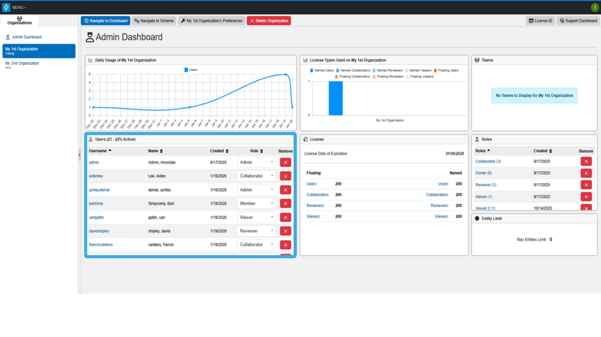Remove the admin user with red X
The width and height of the screenshot is (601, 337).
pos(285,162)
